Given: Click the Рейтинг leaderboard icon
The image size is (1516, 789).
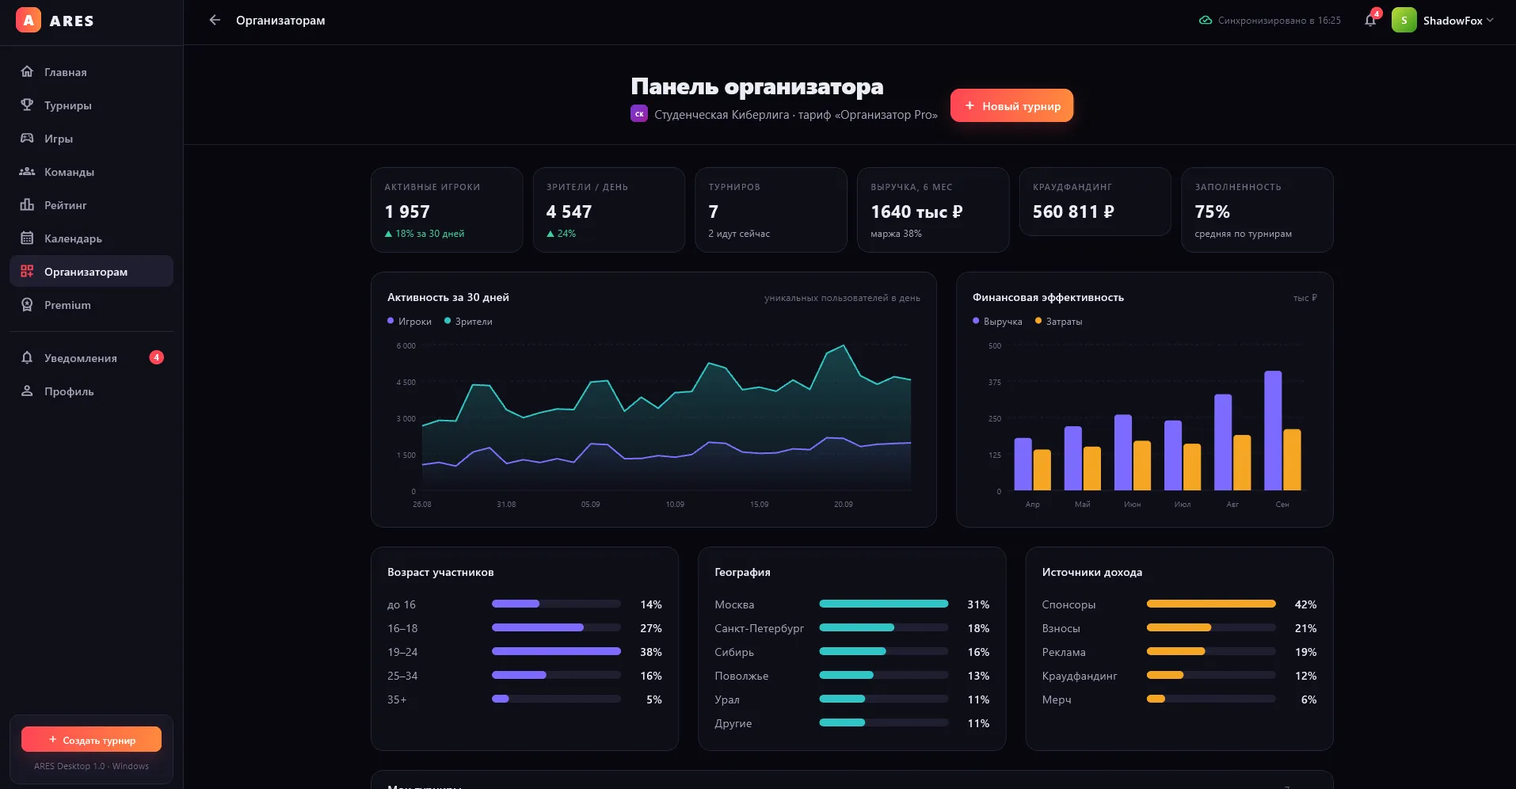Looking at the screenshot, I should 27,205.
